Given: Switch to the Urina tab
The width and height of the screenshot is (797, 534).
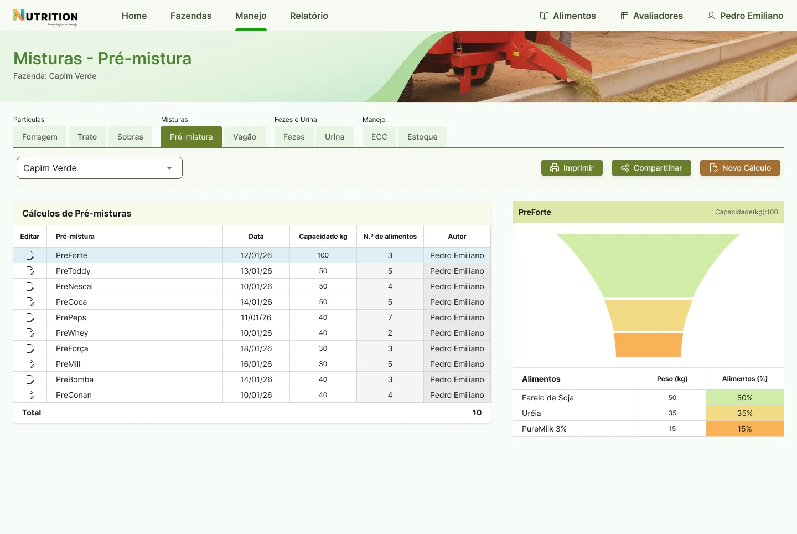Looking at the screenshot, I should [335, 137].
